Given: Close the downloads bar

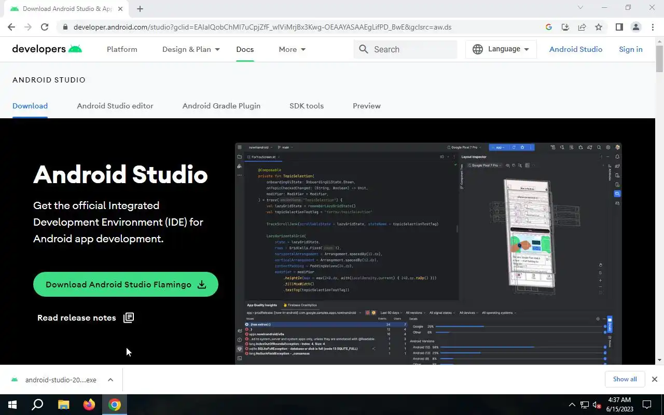Looking at the screenshot, I should 655,379.
